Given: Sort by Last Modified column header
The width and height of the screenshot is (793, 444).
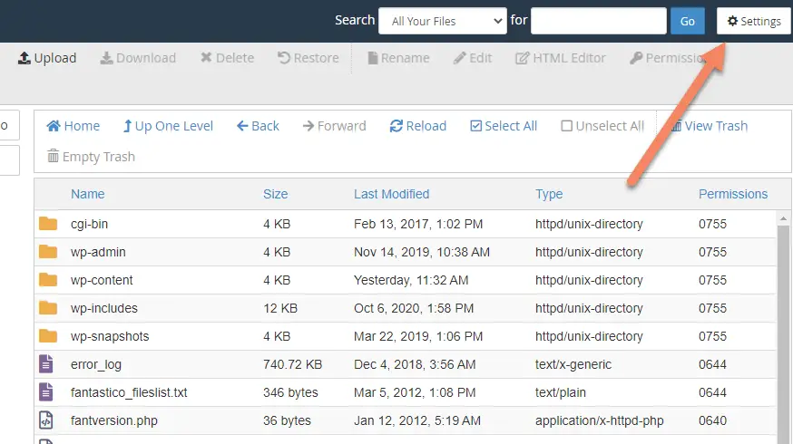Looking at the screenshot, I should [x=391, y=194].
